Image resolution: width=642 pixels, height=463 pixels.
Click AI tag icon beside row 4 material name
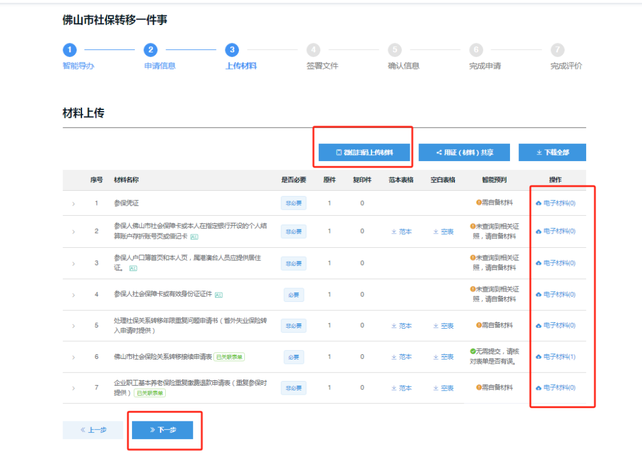tap(219, 295)
